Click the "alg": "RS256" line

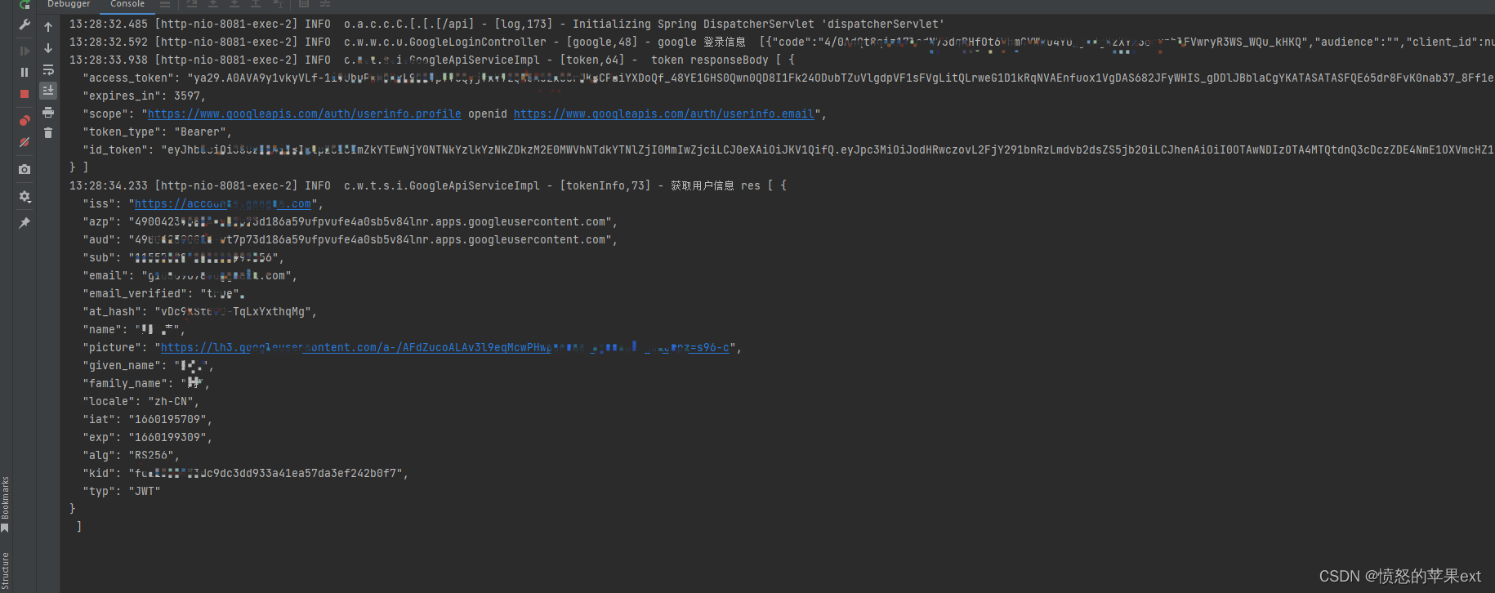[x=131, y=455]
